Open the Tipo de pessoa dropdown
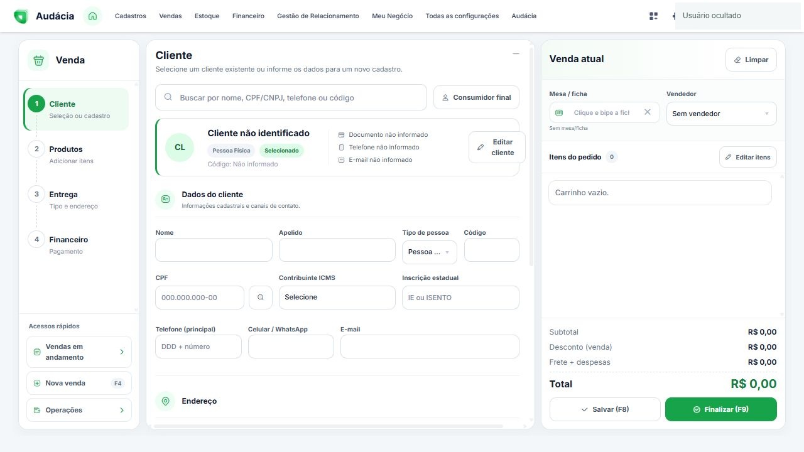Viewport: 804px width, 452px height. pos(430,252)
